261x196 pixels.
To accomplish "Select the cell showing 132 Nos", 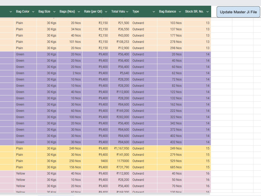I will [x=170, y=98].
